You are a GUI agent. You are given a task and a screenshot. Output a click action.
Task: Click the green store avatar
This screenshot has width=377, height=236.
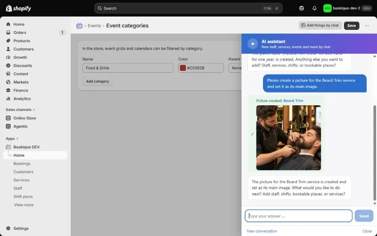click(x=327, y=8)
